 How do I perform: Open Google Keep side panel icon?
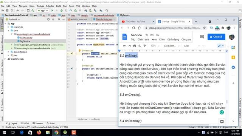point(233,57)
